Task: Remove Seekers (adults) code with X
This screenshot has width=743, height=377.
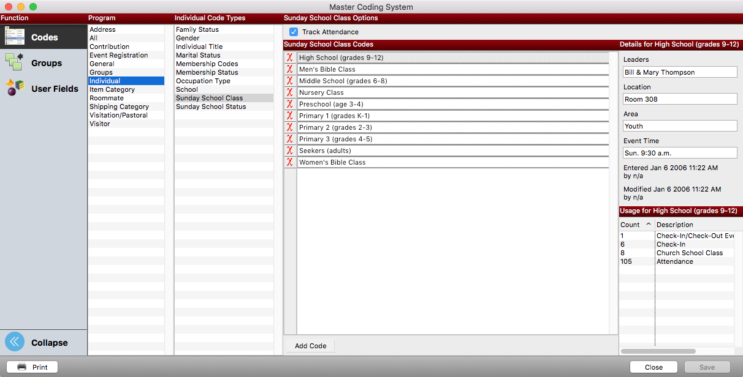Action: point(290,151)
